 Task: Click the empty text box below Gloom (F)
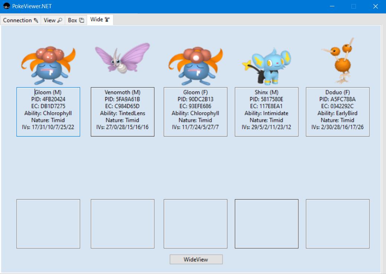pyautogui.click(x=195, y=224)
